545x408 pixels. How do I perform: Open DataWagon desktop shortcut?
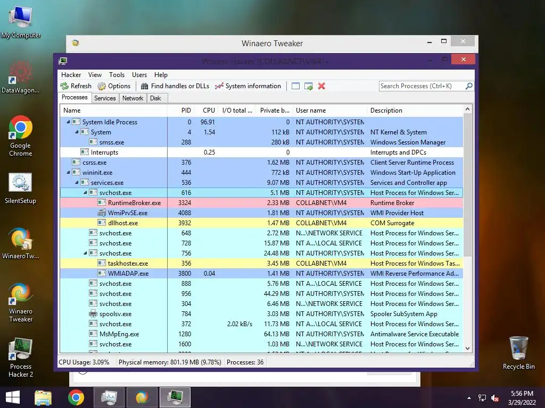pyautogui.click(x=21, y=77)
